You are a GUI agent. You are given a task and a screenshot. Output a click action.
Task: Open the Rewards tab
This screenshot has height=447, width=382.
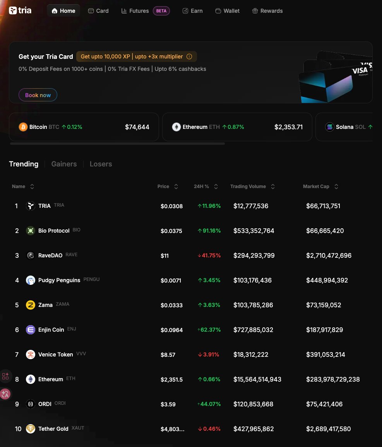[267, 11]
